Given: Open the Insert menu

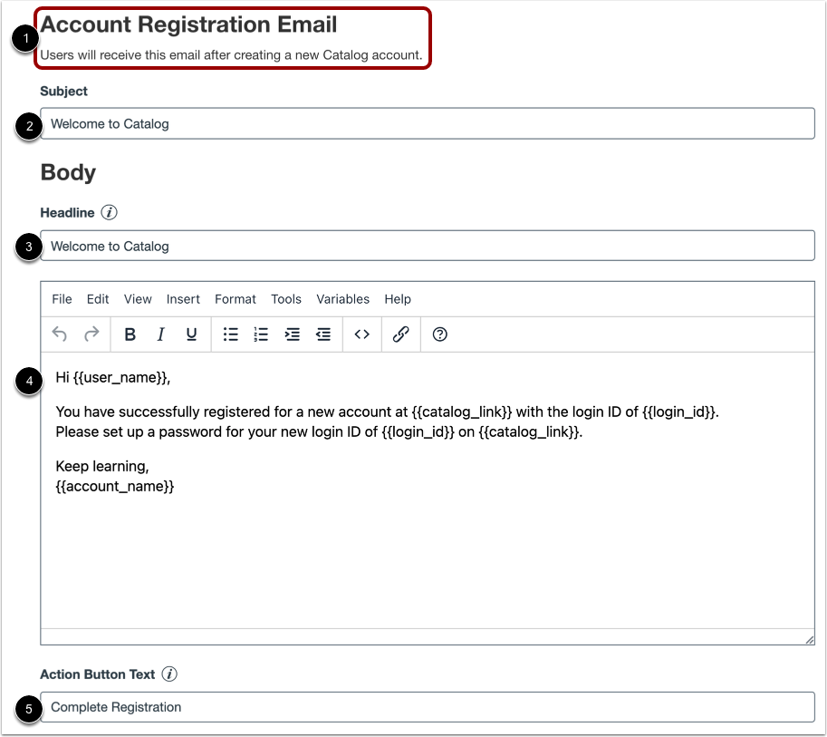Looking at the screenshot, I should click(183, 299).
